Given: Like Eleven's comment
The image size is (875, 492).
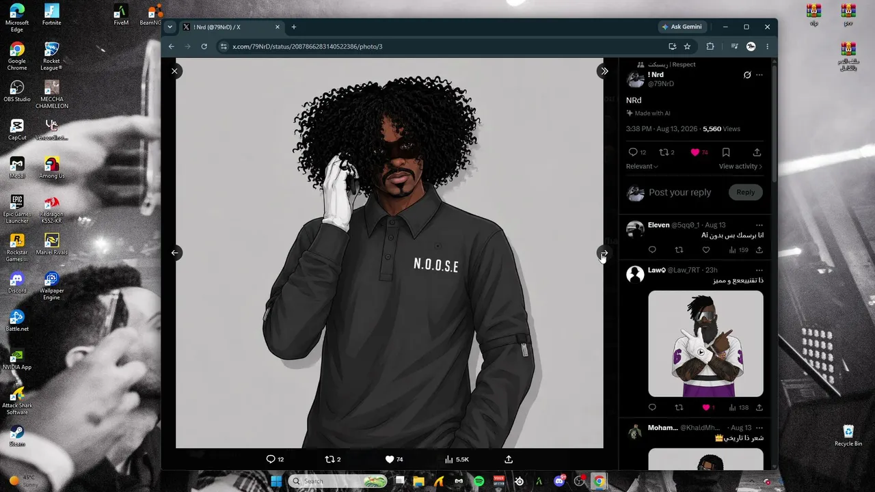Looking at the screenshot, I should [706, 250].
